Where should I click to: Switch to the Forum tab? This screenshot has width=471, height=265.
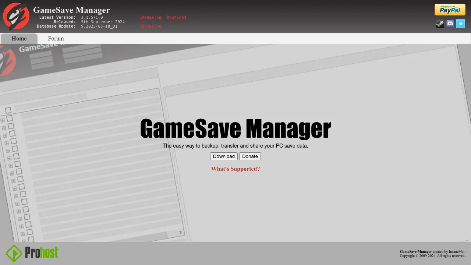click(x=56, y=39)
